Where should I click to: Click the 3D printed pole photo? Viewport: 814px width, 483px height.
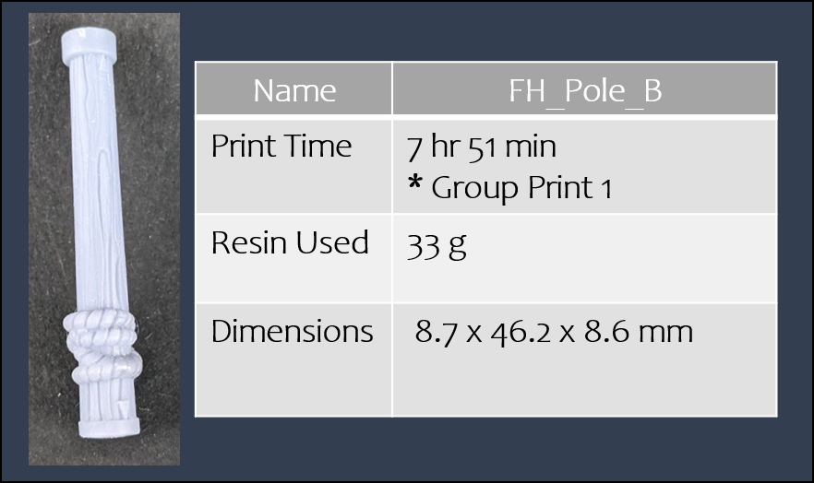(x=104, y=239)
